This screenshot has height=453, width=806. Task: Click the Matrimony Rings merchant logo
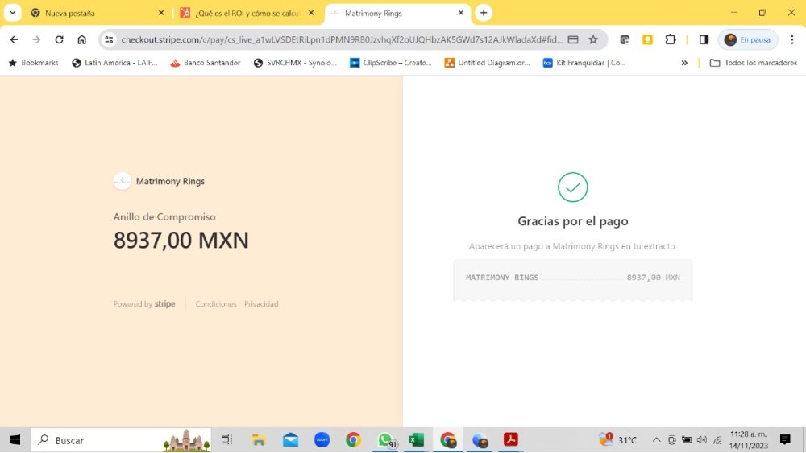coord(122,181)
